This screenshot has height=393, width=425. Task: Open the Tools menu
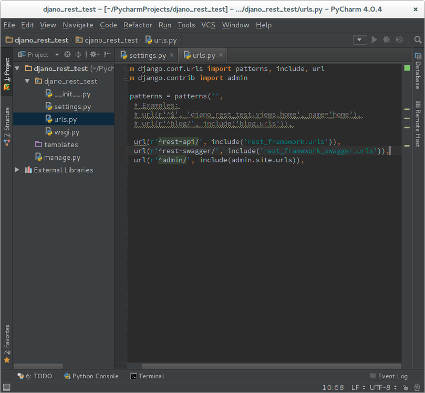[186, 25]
